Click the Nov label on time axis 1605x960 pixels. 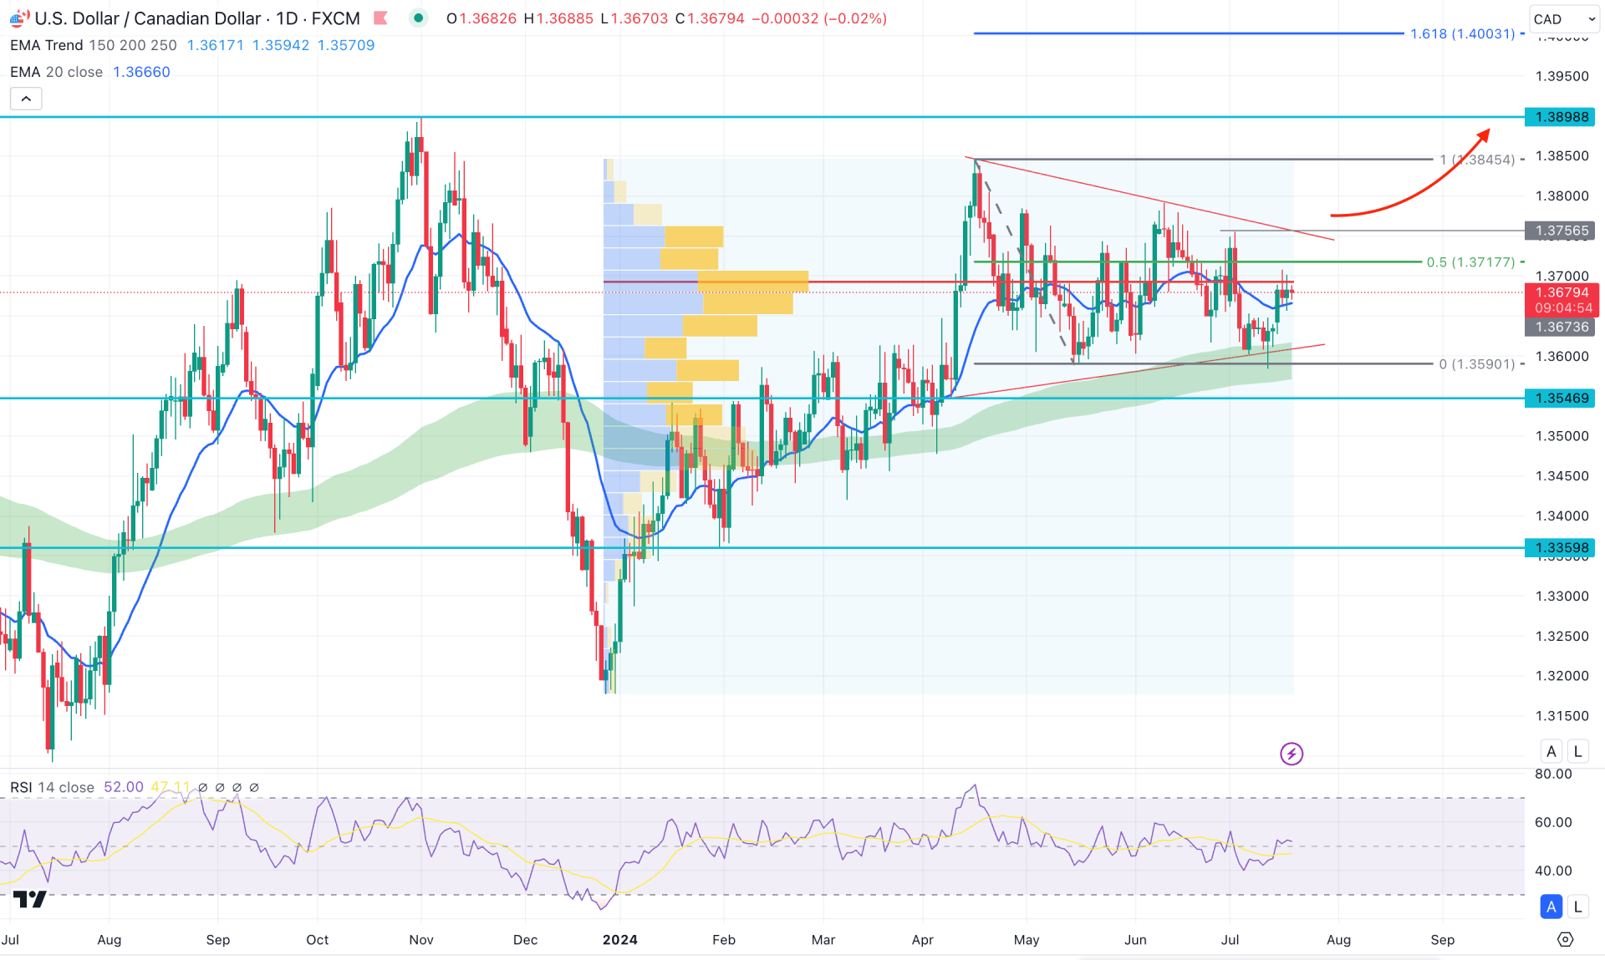coord(421,940)
